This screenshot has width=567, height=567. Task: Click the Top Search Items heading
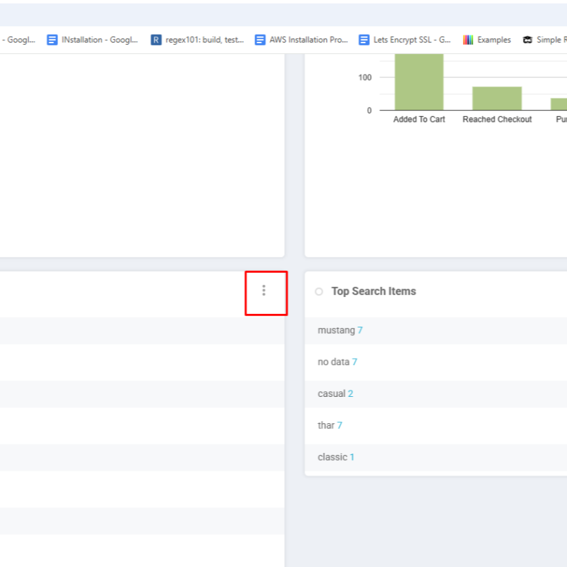pos(374,291)
